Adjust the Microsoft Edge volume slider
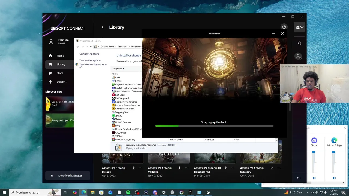The height and width of the screenshot is (196, 349). click(333, 152)
